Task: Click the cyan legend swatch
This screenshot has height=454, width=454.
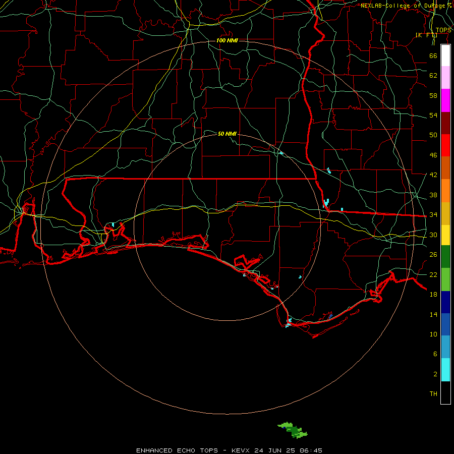Action: point(445,370)
